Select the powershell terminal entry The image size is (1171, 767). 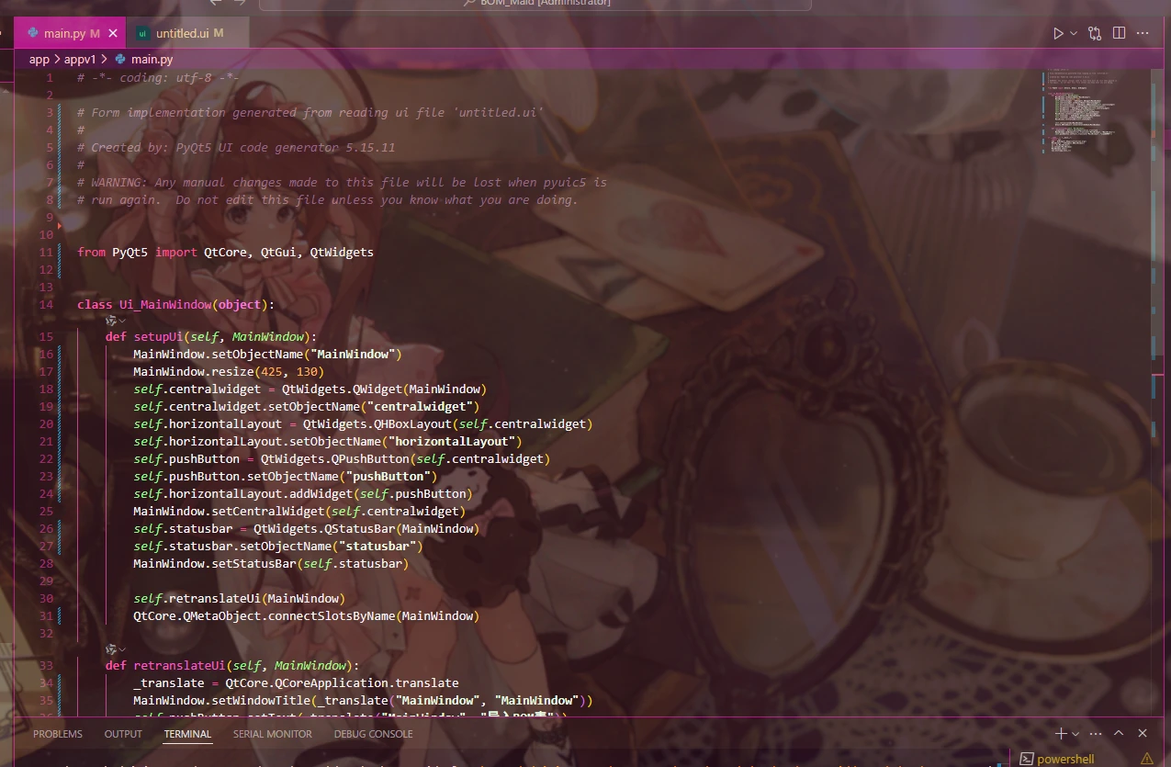[x=1065, y=759]
